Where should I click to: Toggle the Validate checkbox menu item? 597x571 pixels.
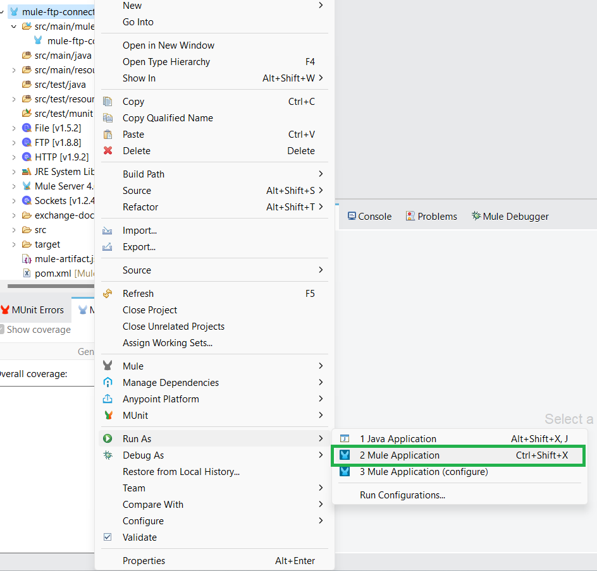[x=139, y=538]
